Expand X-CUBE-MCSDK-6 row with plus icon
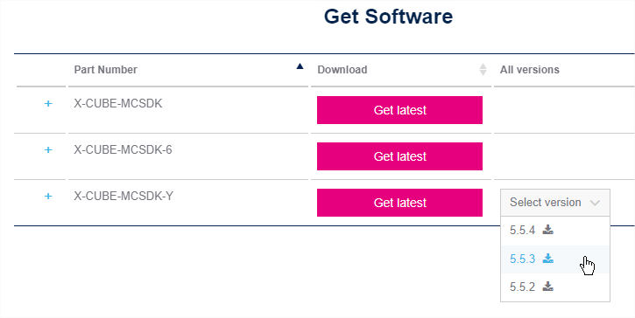The height and width of the screenshot is (318, 635). pos(48,150)
